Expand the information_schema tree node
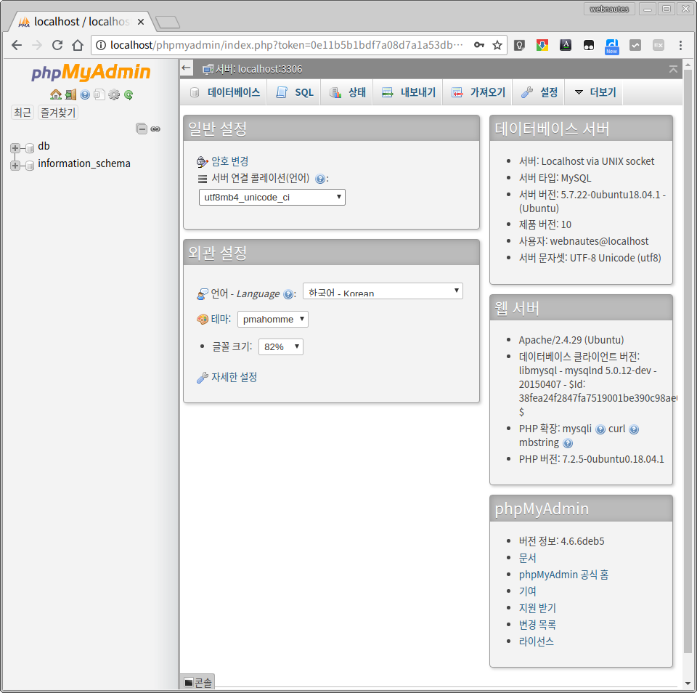Image resolution: width=697 pixels, height=693 pixels. tap(15, 166)
